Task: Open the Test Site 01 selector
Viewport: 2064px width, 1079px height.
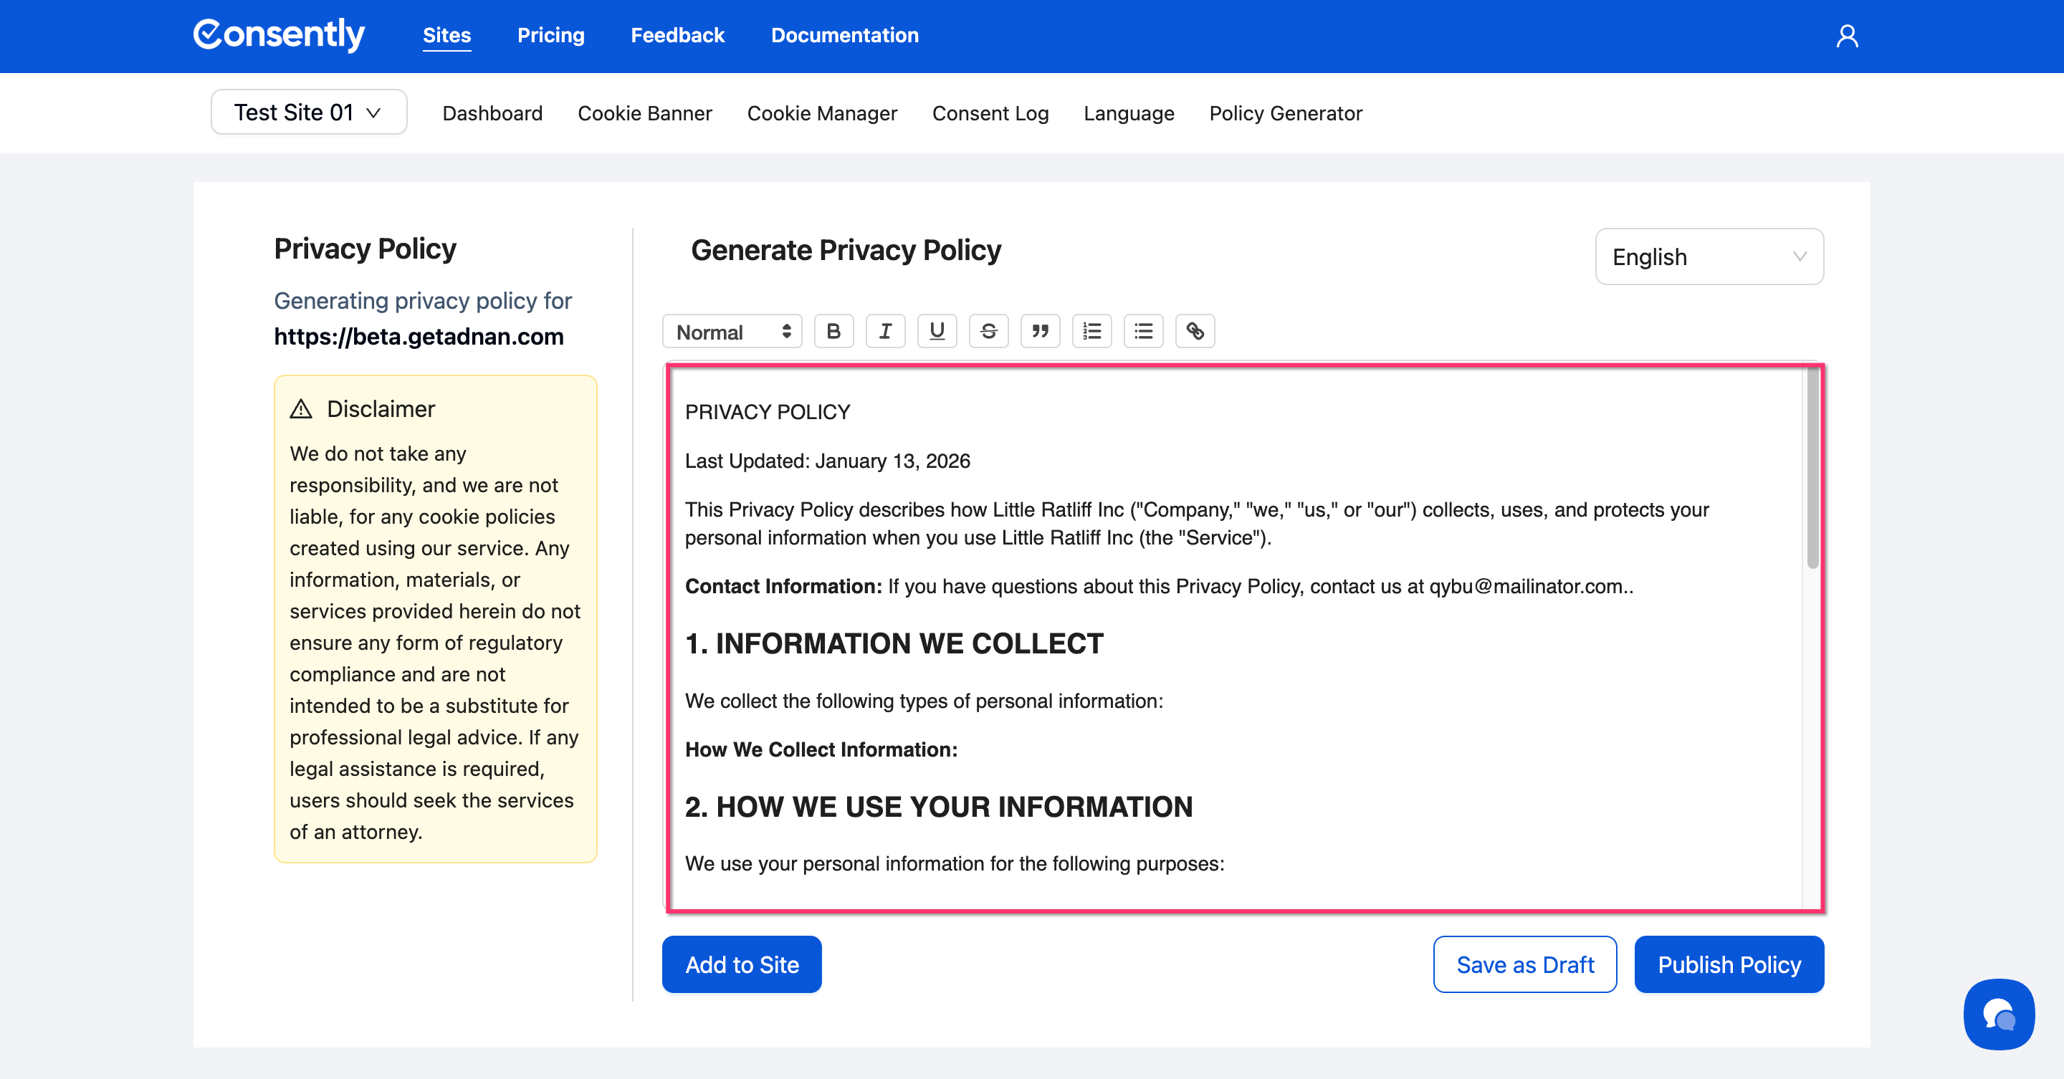Action: click(x=308, y=112)
